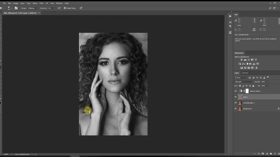Add a Threshold adjustment

coord(248,68)
